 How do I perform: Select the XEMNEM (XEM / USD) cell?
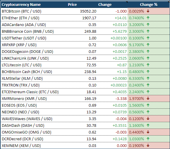[x=21, y=145]
